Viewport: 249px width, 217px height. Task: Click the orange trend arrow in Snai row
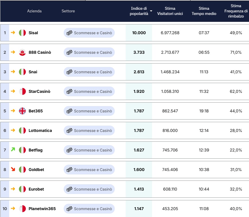tap(13, 72)
